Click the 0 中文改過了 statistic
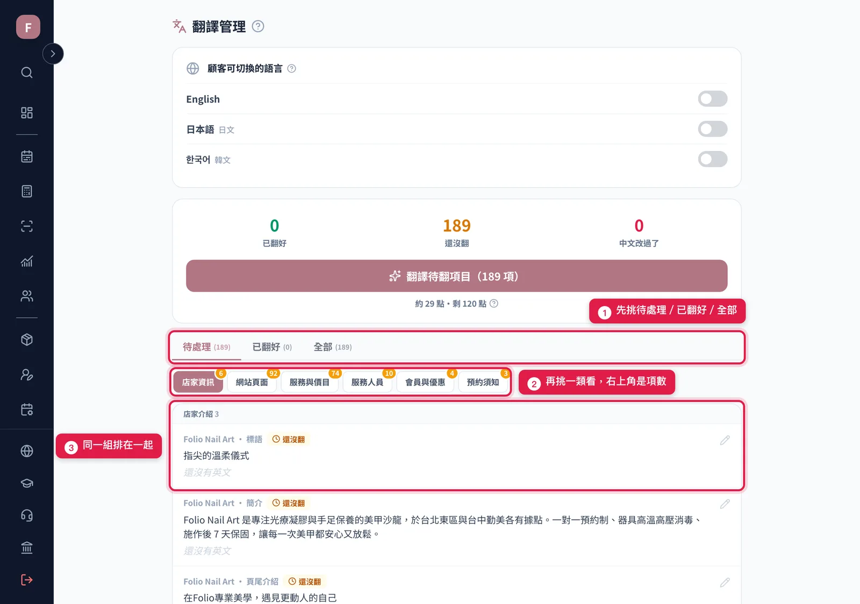Screen dimensions: 860x604 639,232
